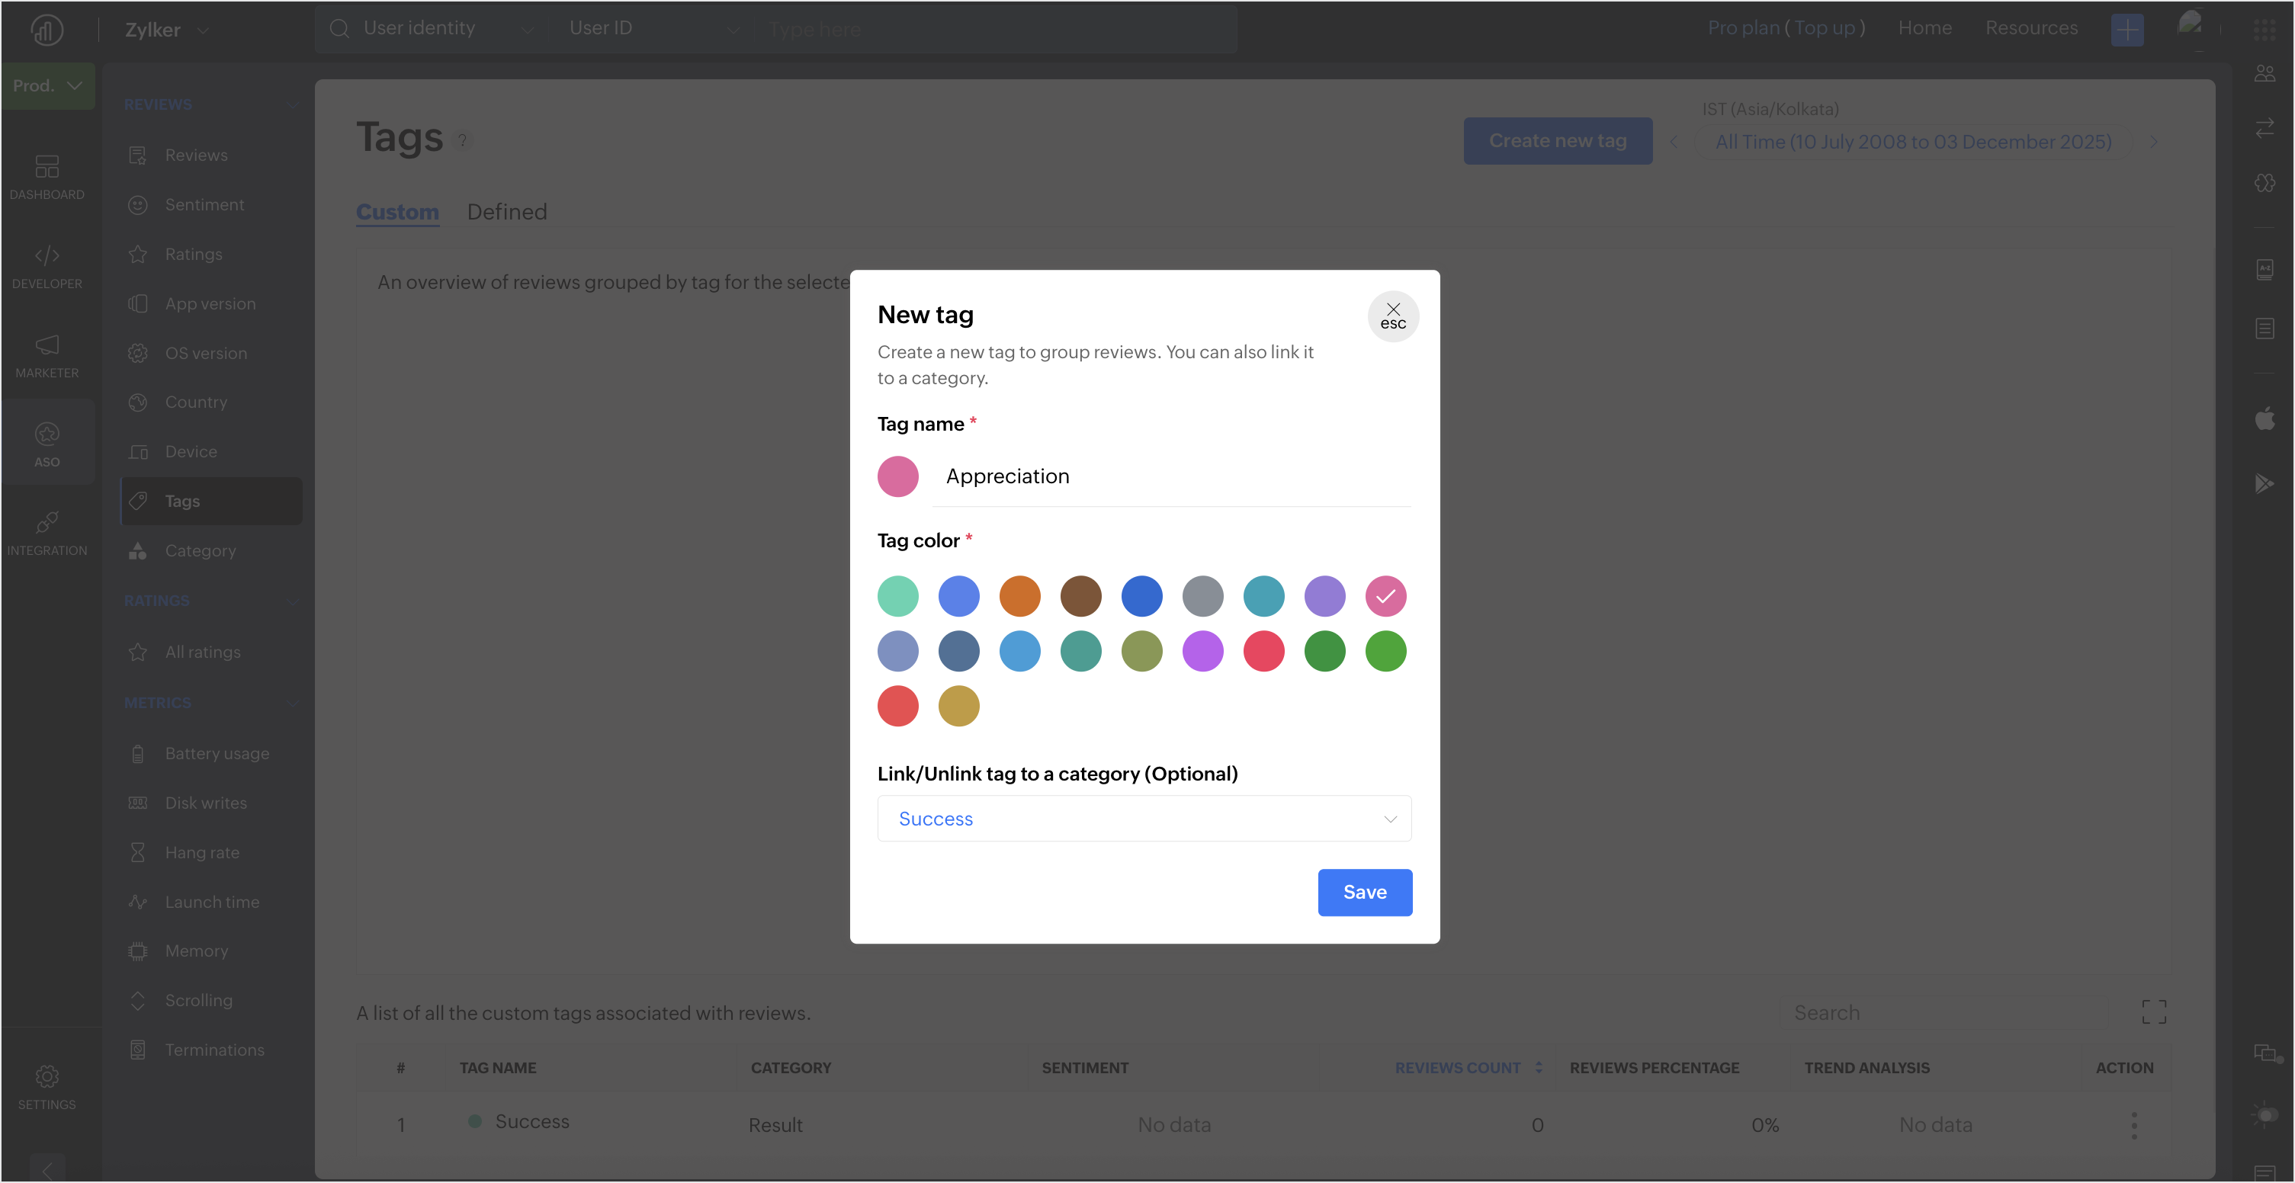
Task: Click the Create new tag button
Action: pos(1556,141)
